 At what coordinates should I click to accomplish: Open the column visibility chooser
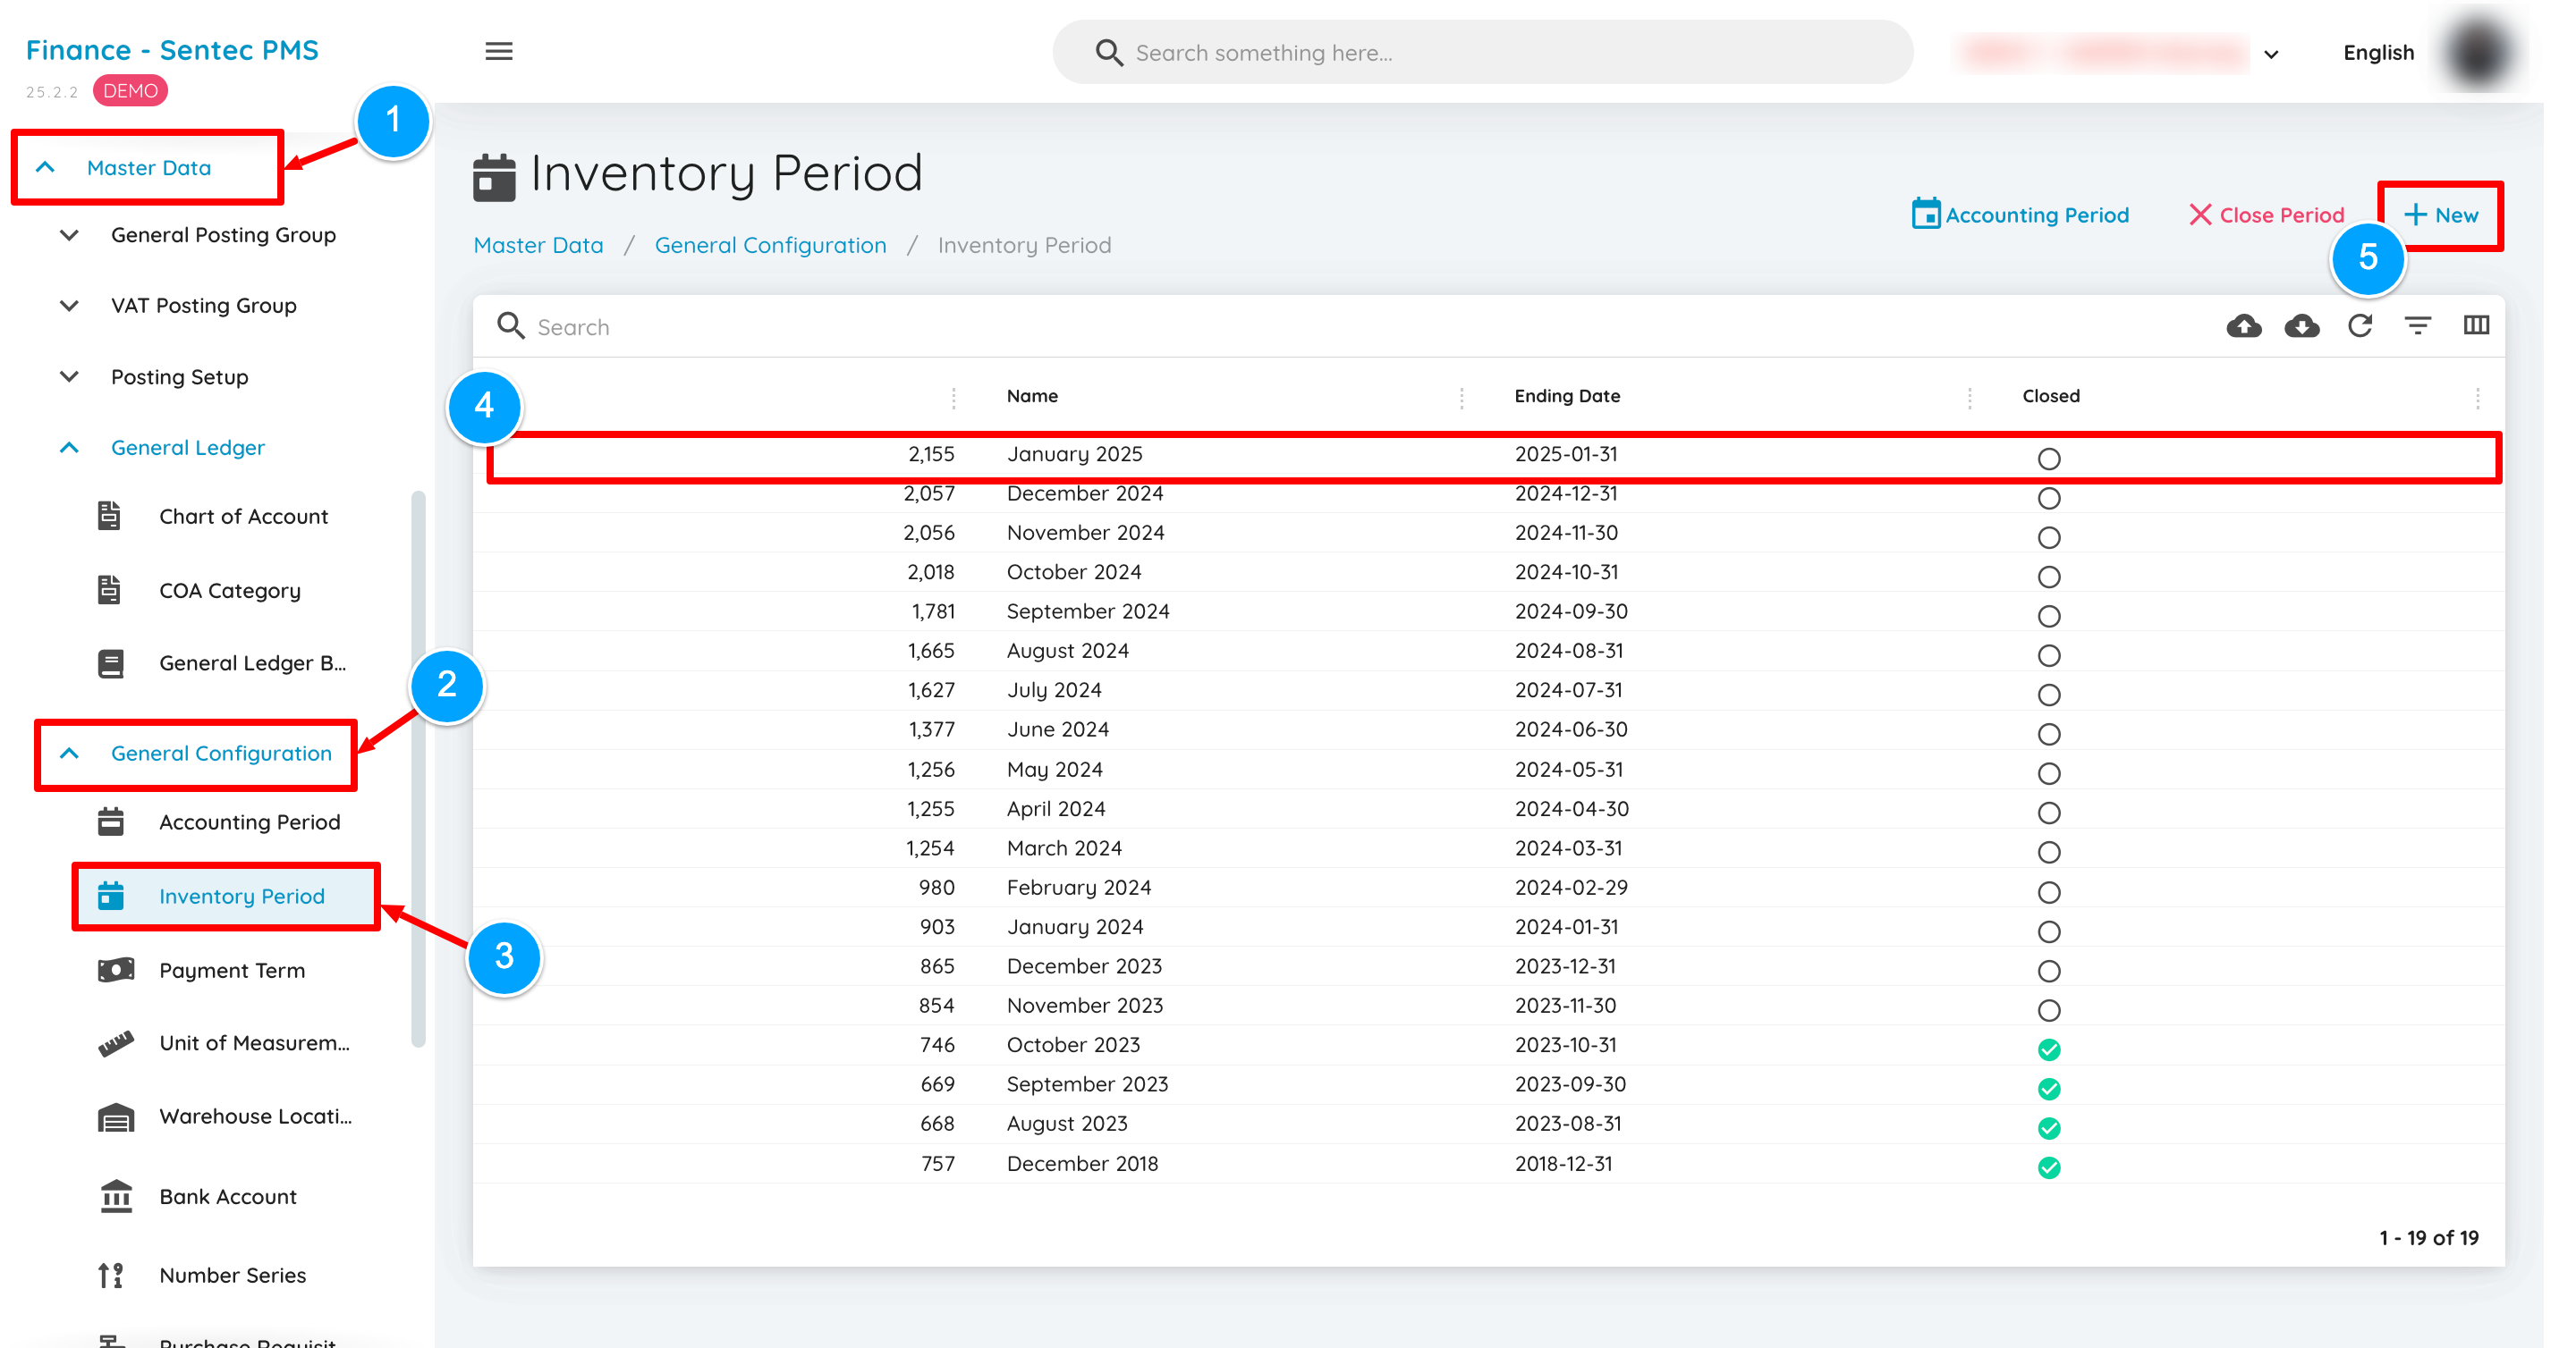click(2476, 325)
